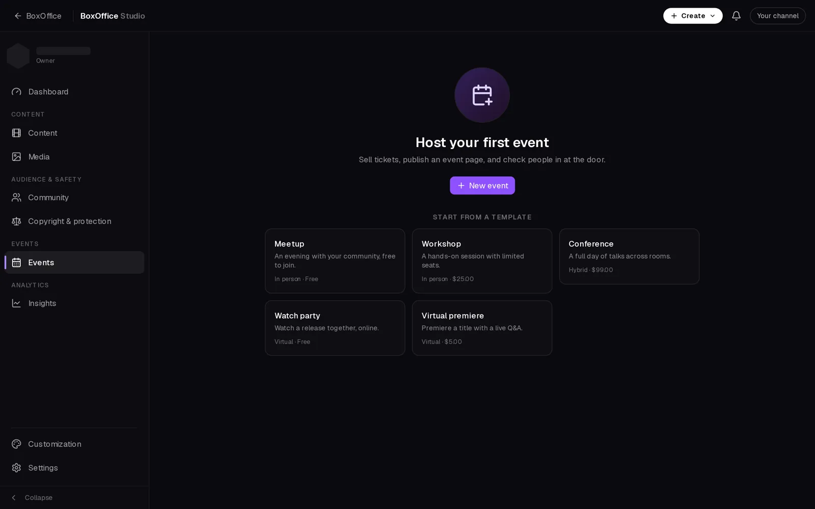Image resolution: width=815 pixels, height=509 pixels.
Task: Click the BoxOffice Studio logo text
Action: pos(113,16)
